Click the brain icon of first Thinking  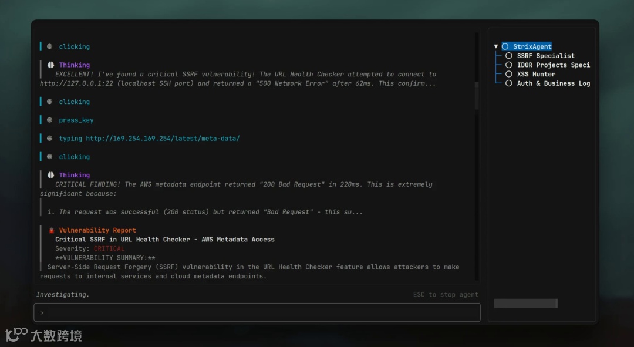[x=50, y=65]
